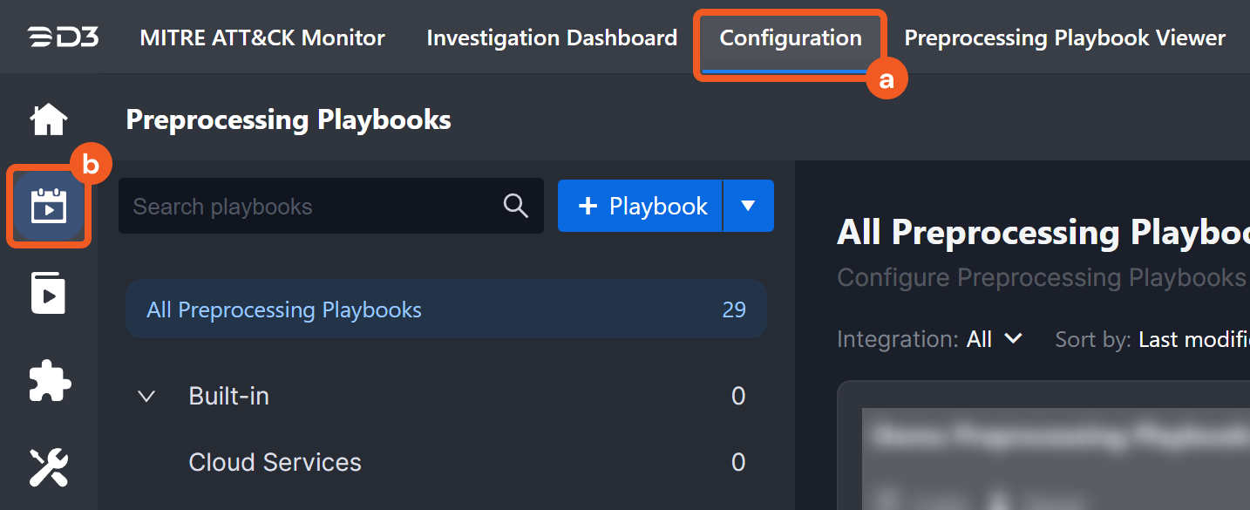Open the Investigation Dashboard tab
This screenshot has width=1250, height=510.
(552, 38)
